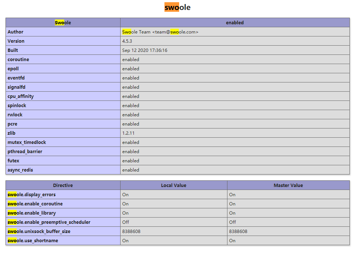
Task: Click the zlib version '1.2.11'
Action: [x=128, y=133]
